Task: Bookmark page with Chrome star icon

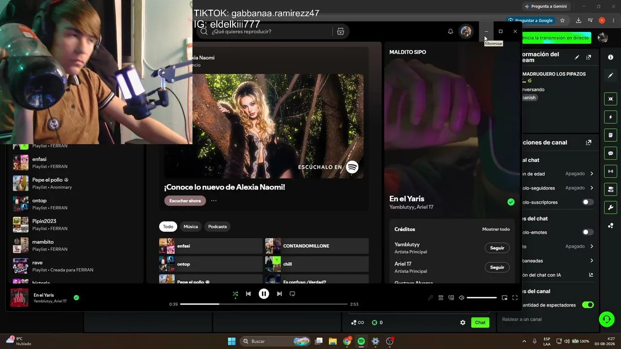Action: click(562, 20)
